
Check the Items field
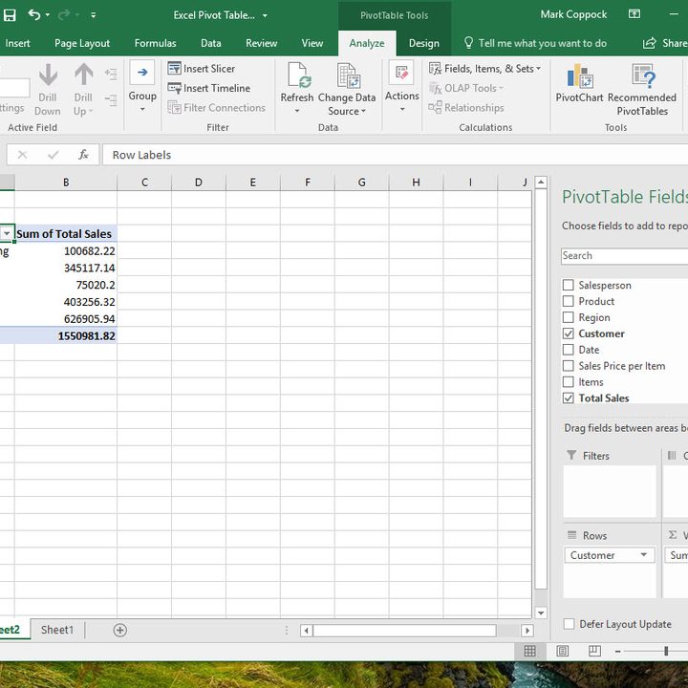(x=569, y=381)
